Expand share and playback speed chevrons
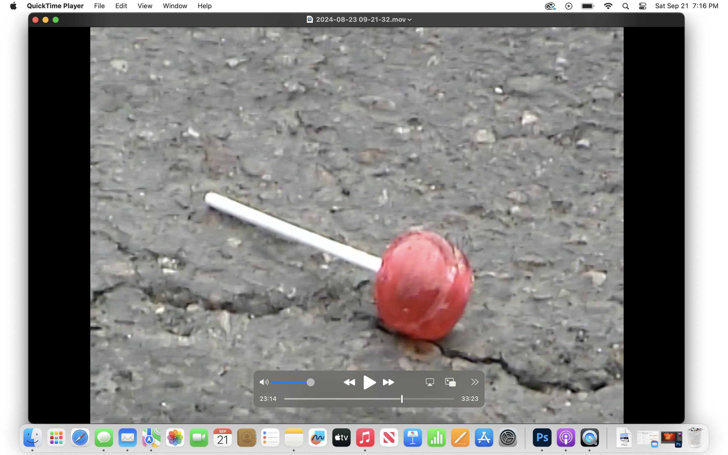 tap(475, 382)
